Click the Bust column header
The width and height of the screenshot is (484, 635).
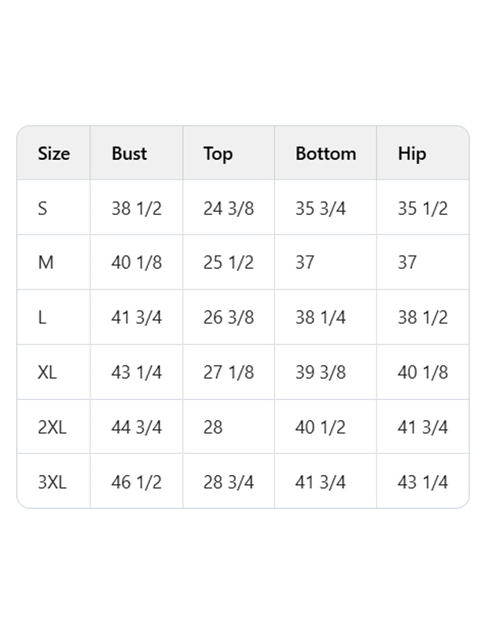tap(129, 154)
